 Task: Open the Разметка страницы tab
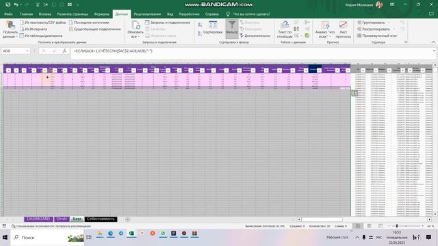coord(73,14)
